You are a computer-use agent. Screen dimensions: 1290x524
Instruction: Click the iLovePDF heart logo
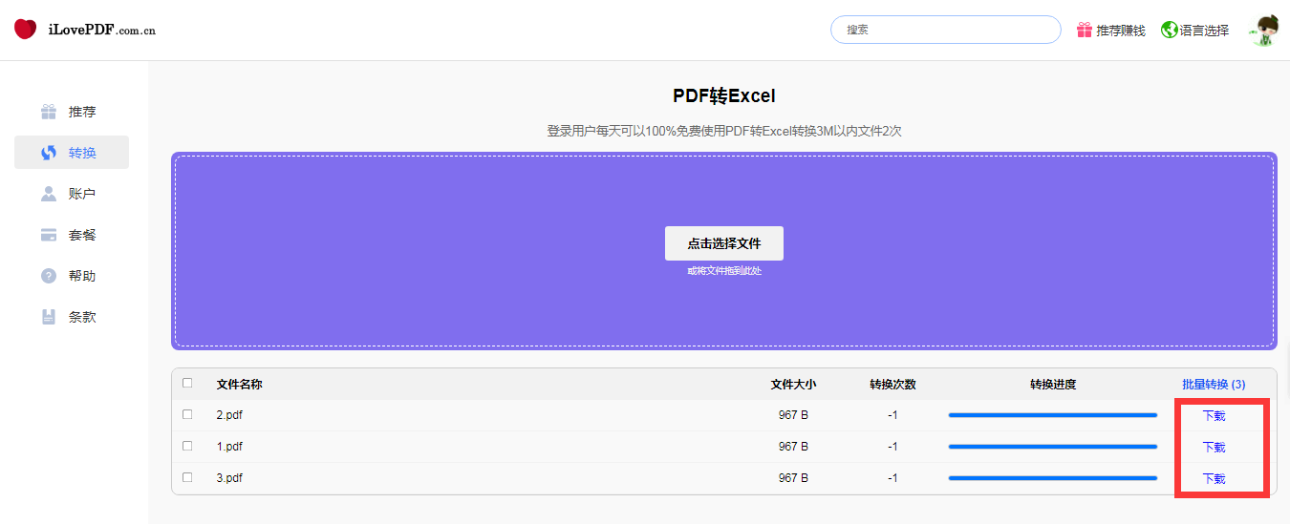26,30
